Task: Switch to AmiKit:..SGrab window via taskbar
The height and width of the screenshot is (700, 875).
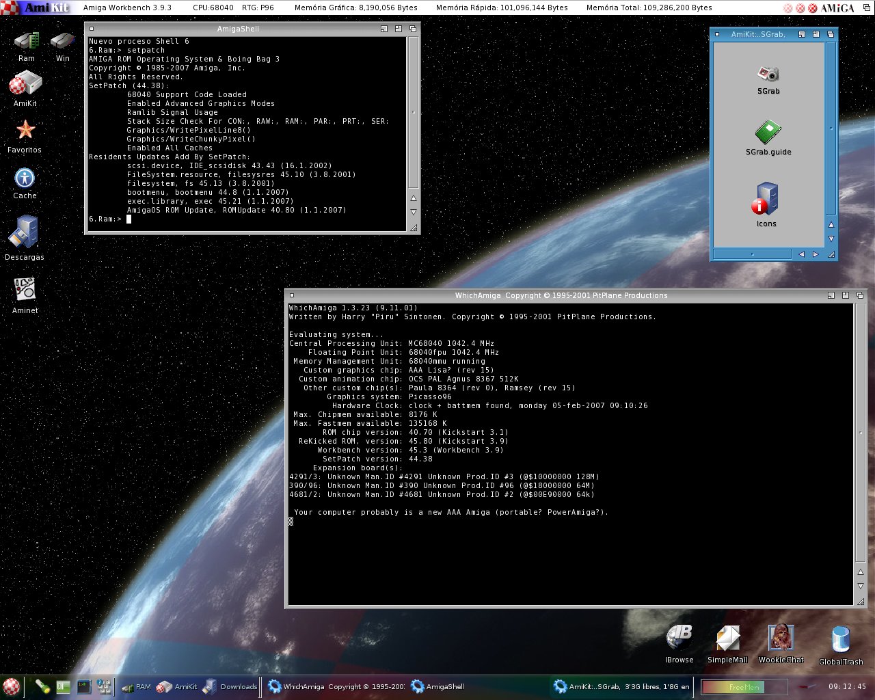Action: pos(622,687)
